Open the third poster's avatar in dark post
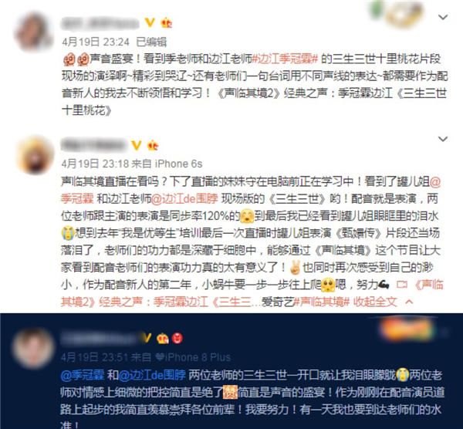463x429 pixels. click(x=33, y=349)
